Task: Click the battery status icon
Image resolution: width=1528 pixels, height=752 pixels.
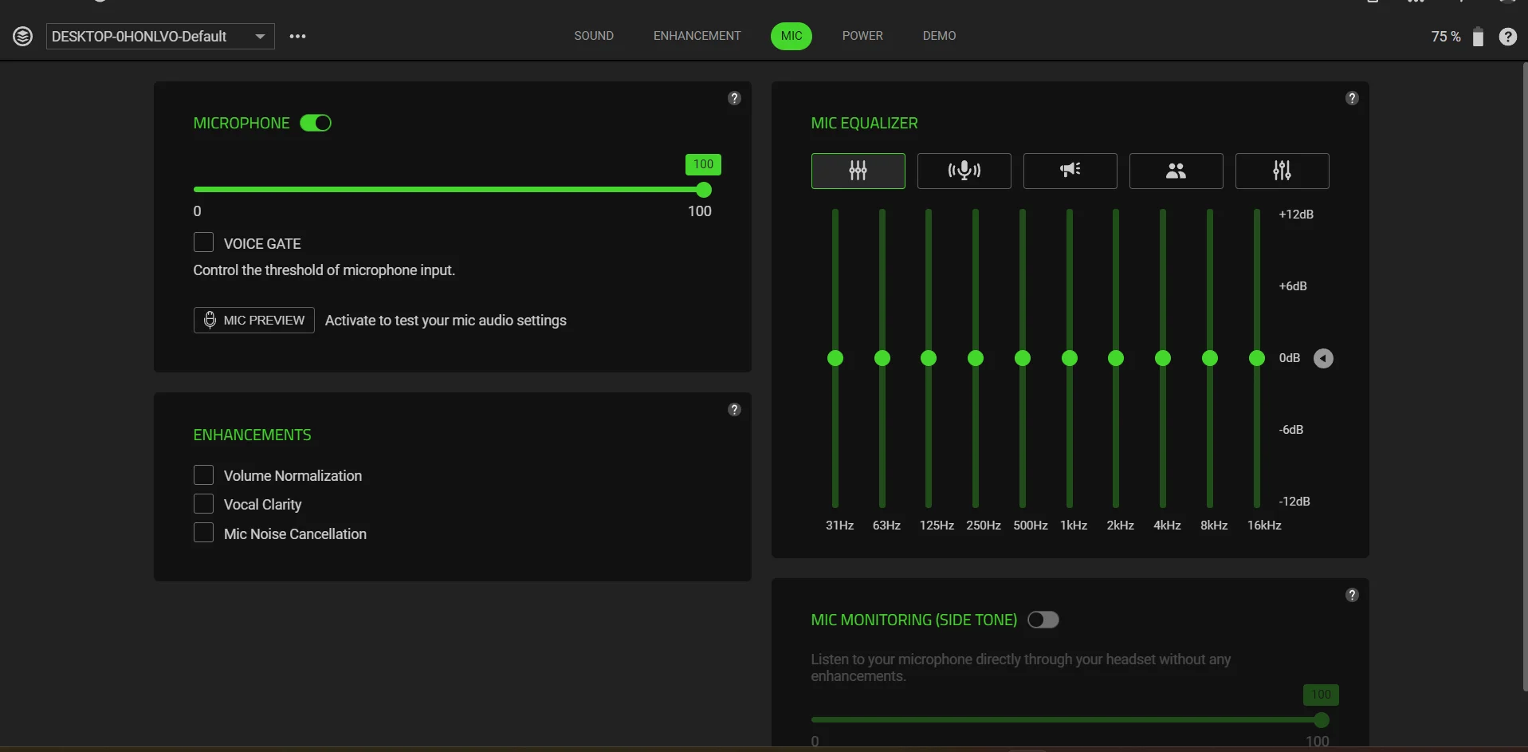Action: [1478, 37]
